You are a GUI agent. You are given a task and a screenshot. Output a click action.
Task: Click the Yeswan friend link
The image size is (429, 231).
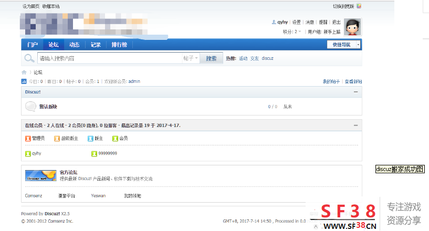(98, 196)
